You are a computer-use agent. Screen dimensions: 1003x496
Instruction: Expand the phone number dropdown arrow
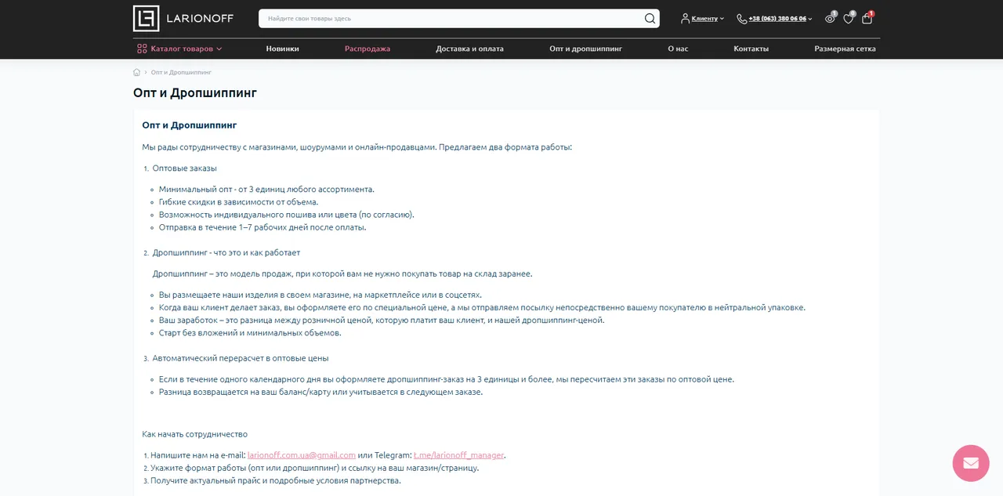tap(810, 19)
